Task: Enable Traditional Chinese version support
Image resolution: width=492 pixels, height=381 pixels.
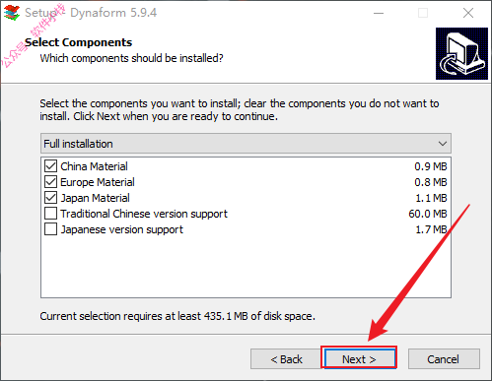Action: 50,214
